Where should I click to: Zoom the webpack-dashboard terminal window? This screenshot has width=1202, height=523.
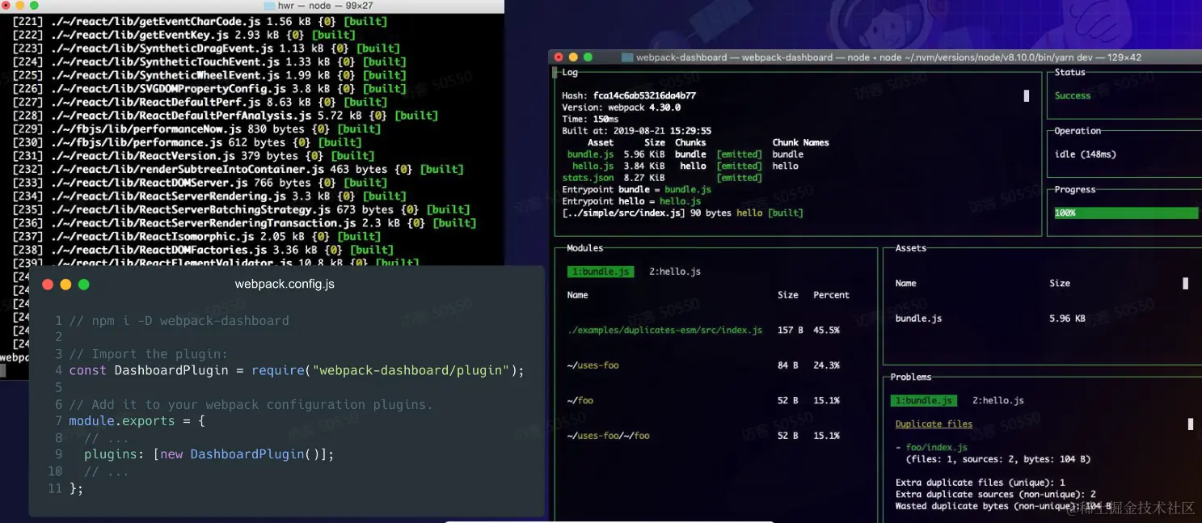point(588,57)
